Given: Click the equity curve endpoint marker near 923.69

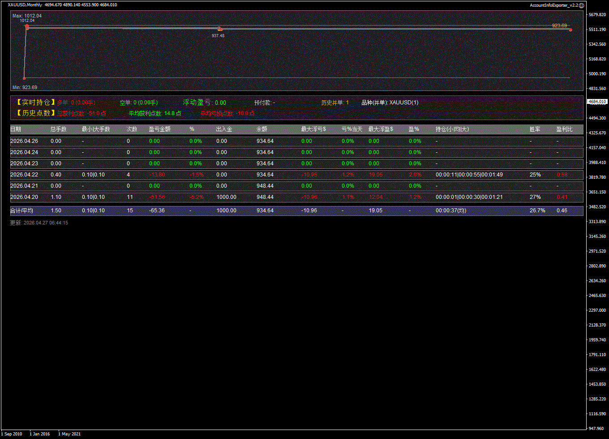Looking at the screenshot, I should [x=570, y=30].
